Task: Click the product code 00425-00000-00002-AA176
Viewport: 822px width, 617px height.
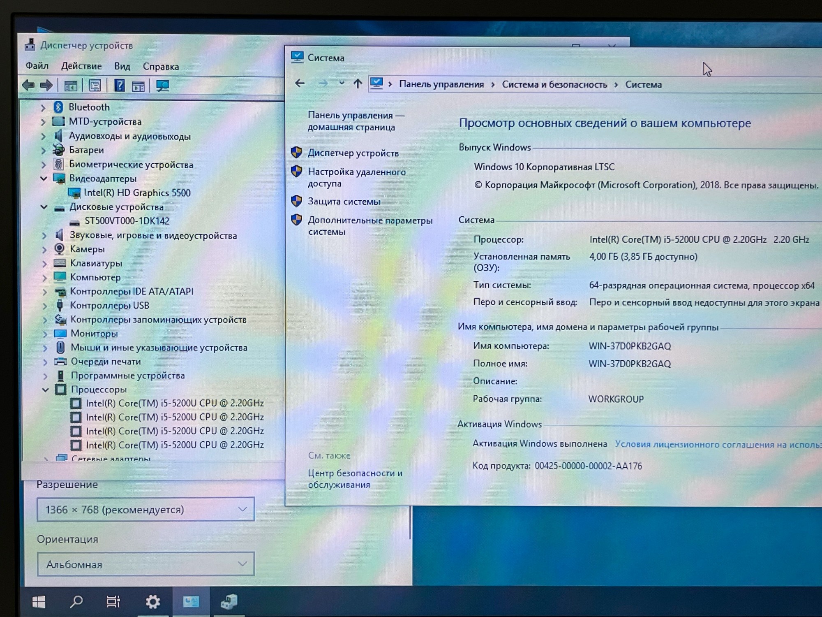Action: pyautogui.click(x=588, y=466)
